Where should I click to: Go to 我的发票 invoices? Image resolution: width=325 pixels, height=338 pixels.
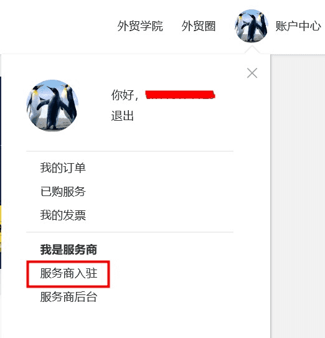pyautogui.click(x=63, y=215)
